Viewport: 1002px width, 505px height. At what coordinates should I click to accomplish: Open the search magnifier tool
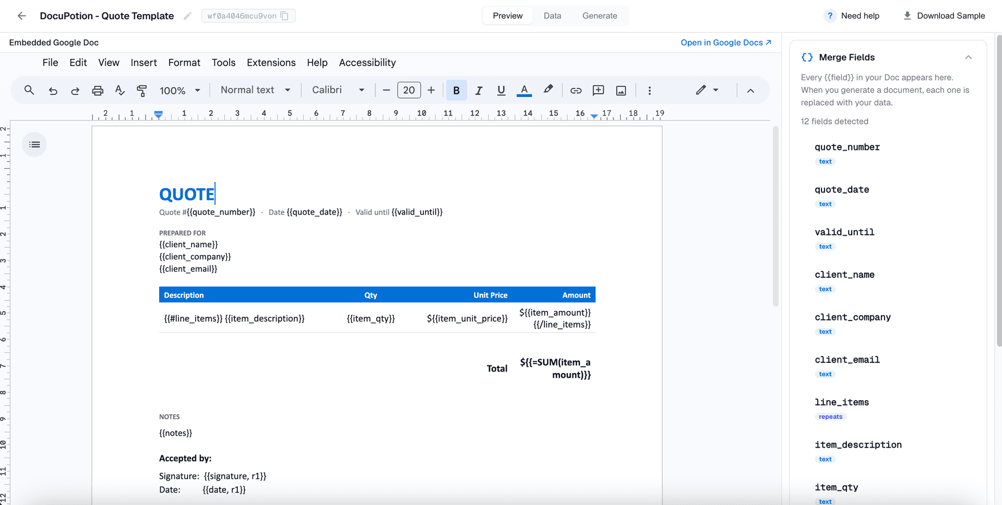click(29, 90)
